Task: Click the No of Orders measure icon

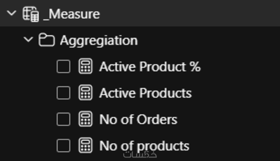Action: coord(85,120)
